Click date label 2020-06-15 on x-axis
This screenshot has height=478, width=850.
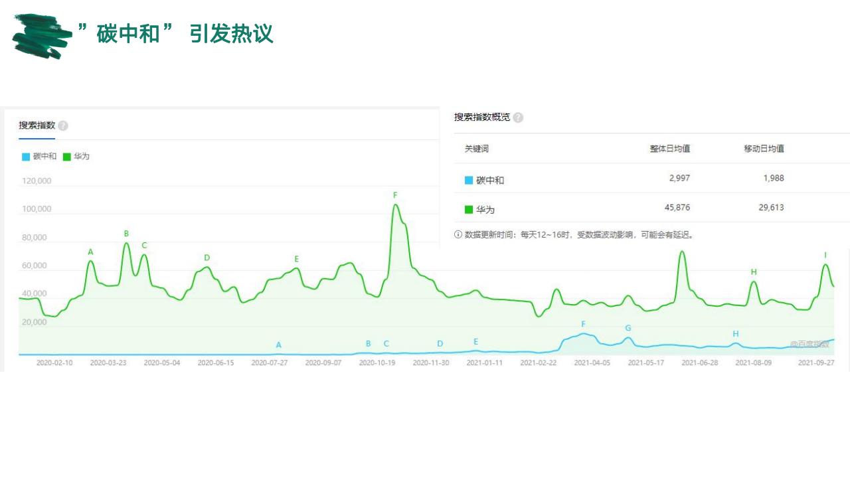tap(216, 363)
